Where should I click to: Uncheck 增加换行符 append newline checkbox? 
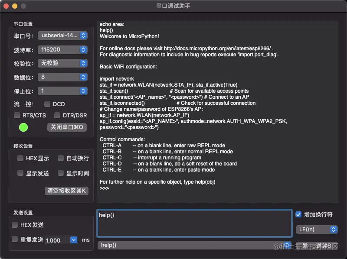click(x=298, y=214)
